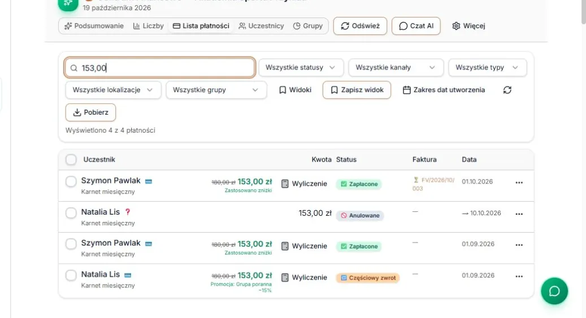This screenshot has height=318, width=586.
Task: Open Wszystkie lokalizacje dropdown
Action: coord(113,90)
